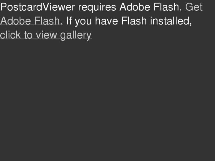Click the non-underlined 'Adobe' on first line
The height and width of the screenshot is (161, 215).
(x=135, y=7)
